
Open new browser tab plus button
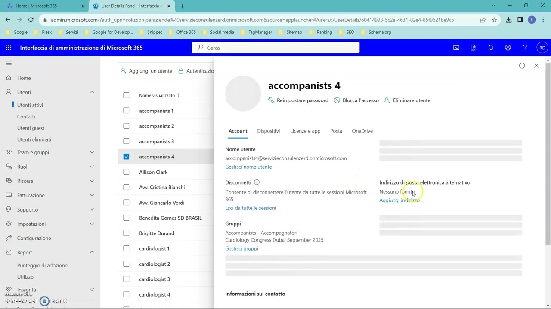183,6
